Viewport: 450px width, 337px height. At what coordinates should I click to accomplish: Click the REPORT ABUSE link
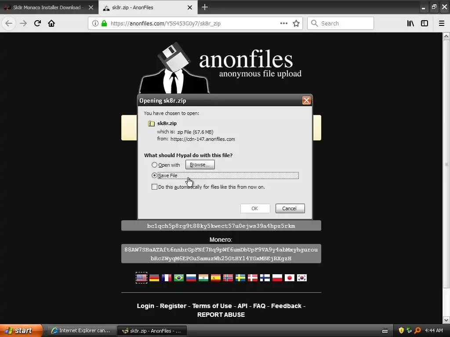pyautogui.click(x=221, y=315)
